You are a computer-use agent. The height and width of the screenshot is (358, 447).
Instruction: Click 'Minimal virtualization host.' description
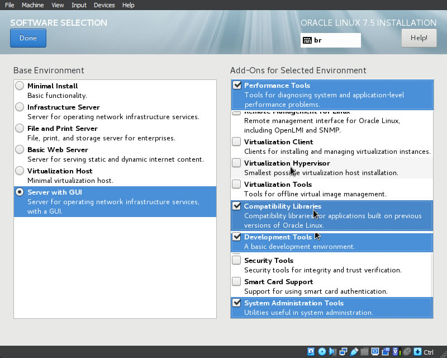tap(70, 181)
